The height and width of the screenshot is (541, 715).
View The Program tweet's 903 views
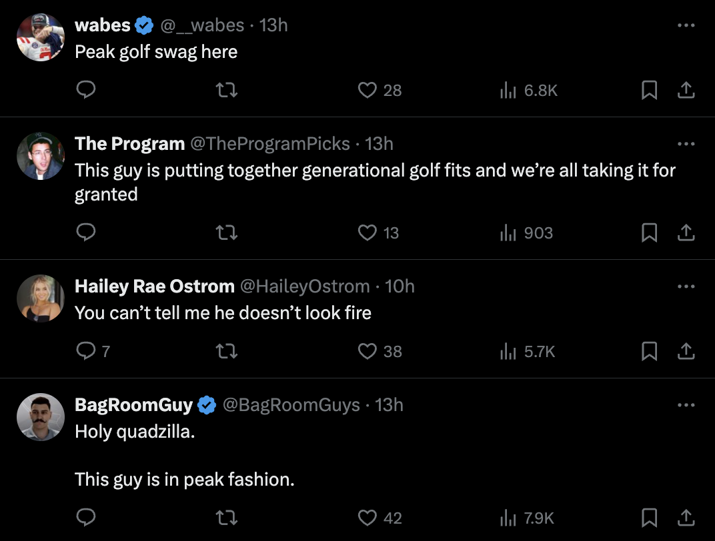(527, 233)
